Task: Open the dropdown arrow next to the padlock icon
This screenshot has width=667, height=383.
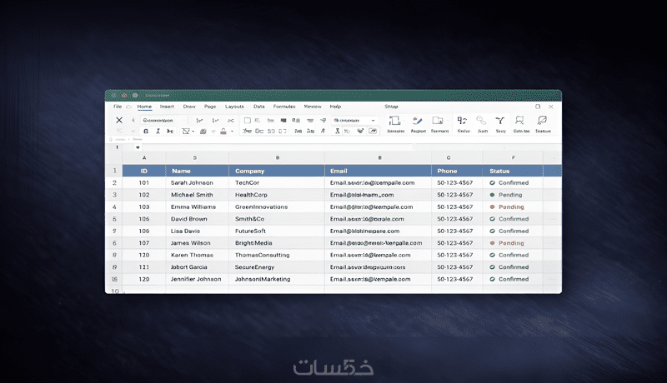Action: (232, 132)
